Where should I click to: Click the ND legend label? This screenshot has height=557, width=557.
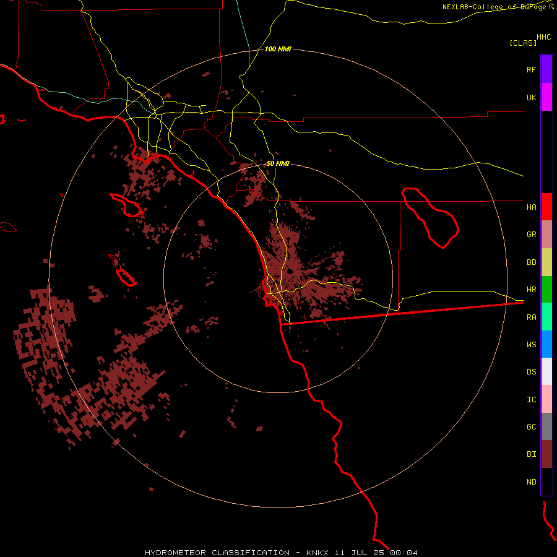[x=531, y=481]
